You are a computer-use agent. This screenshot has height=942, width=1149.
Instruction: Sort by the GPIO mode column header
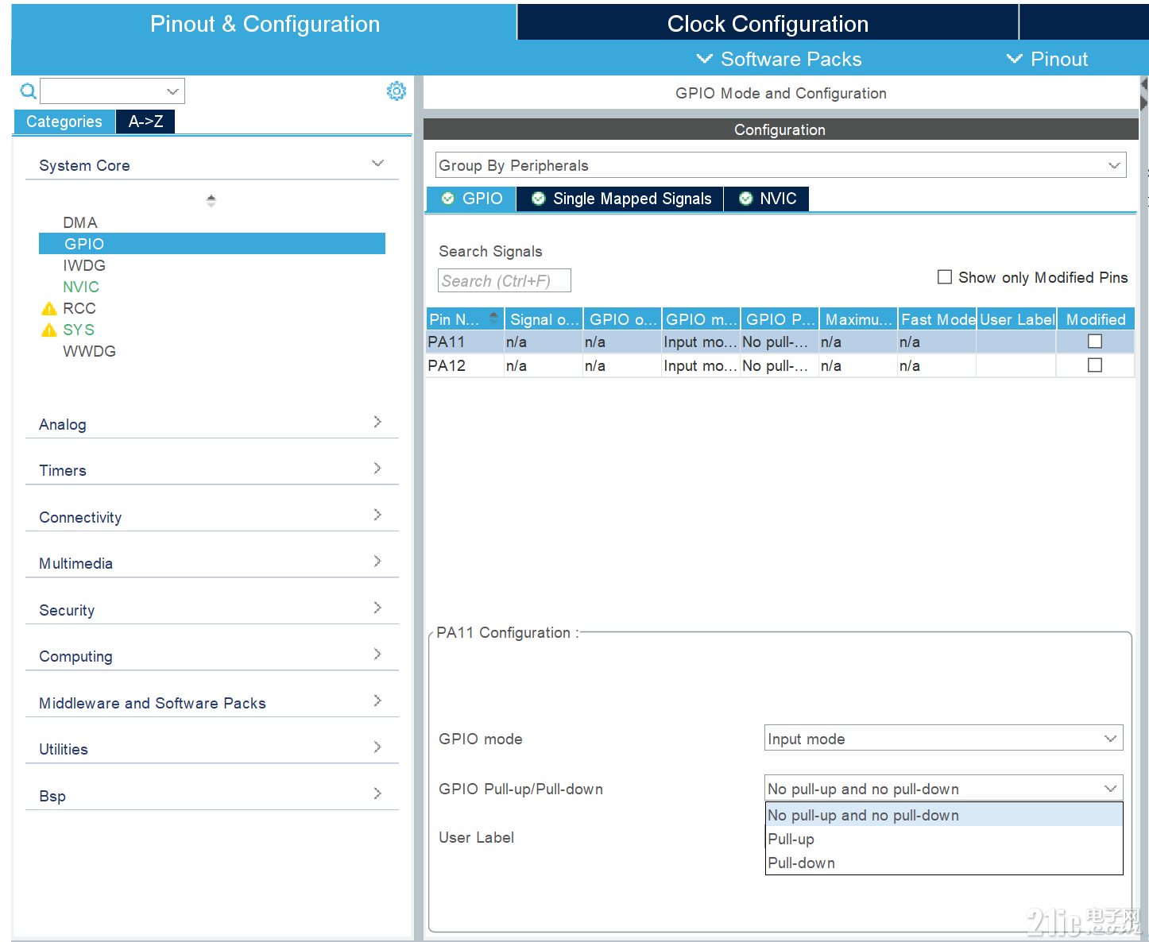[x=702, y=319]
